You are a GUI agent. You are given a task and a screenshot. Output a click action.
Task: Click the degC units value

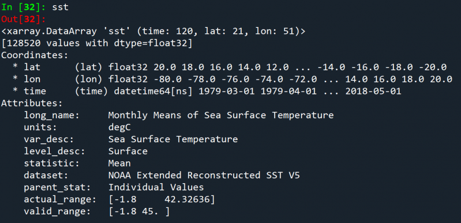click(x=119, y=128)
